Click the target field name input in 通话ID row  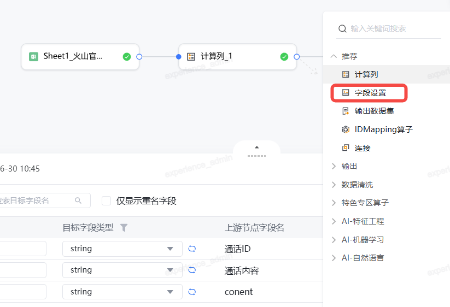coord(23,249)
